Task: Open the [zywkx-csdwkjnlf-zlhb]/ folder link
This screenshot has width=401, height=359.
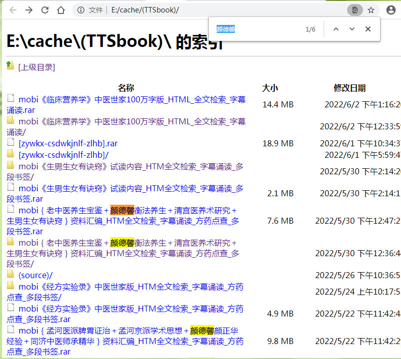Action: pos(63,155)
